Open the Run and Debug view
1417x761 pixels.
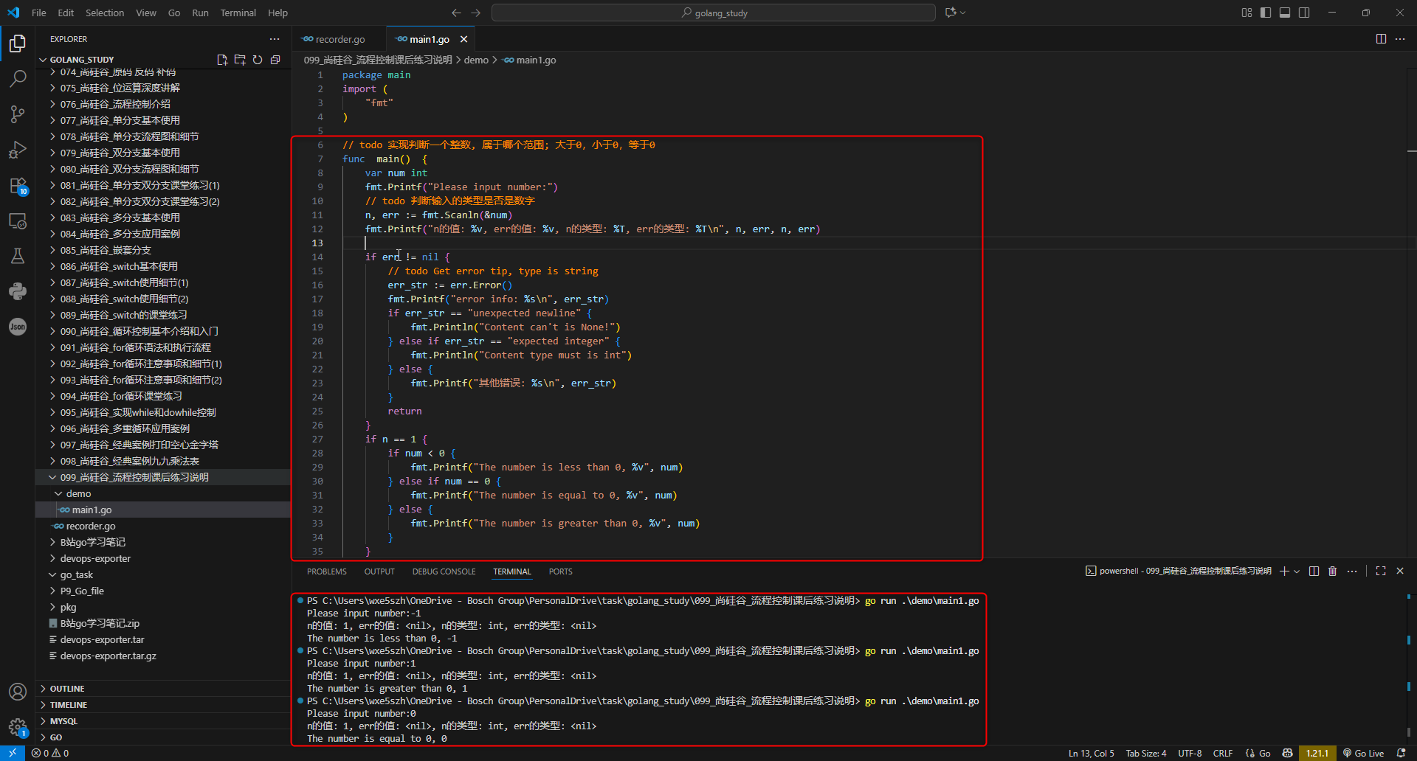(18, 150)
